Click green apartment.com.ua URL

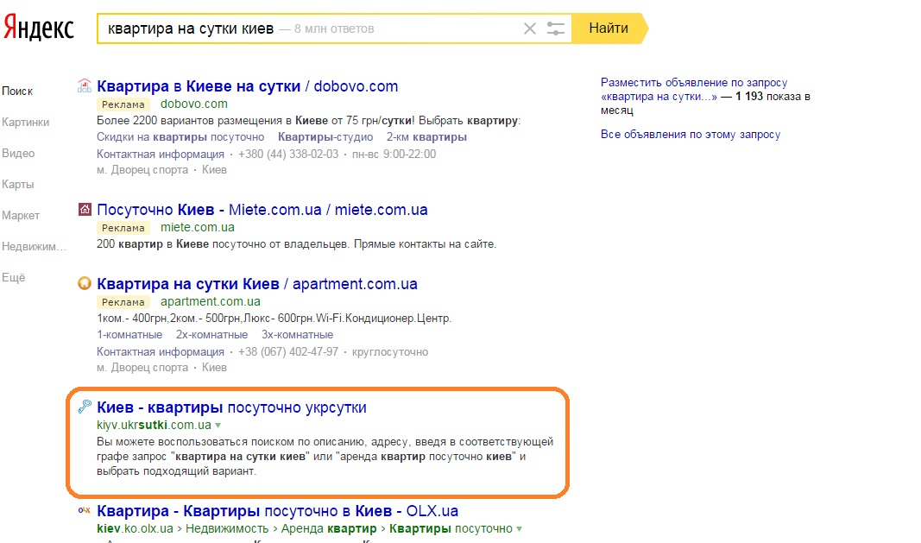pyautogui.click(x=211, y=301)
